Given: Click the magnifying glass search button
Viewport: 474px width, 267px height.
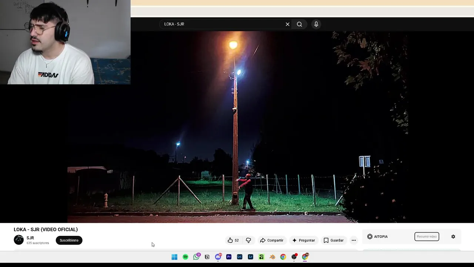Looking at the screenshot, I should (x=299, y=24).
